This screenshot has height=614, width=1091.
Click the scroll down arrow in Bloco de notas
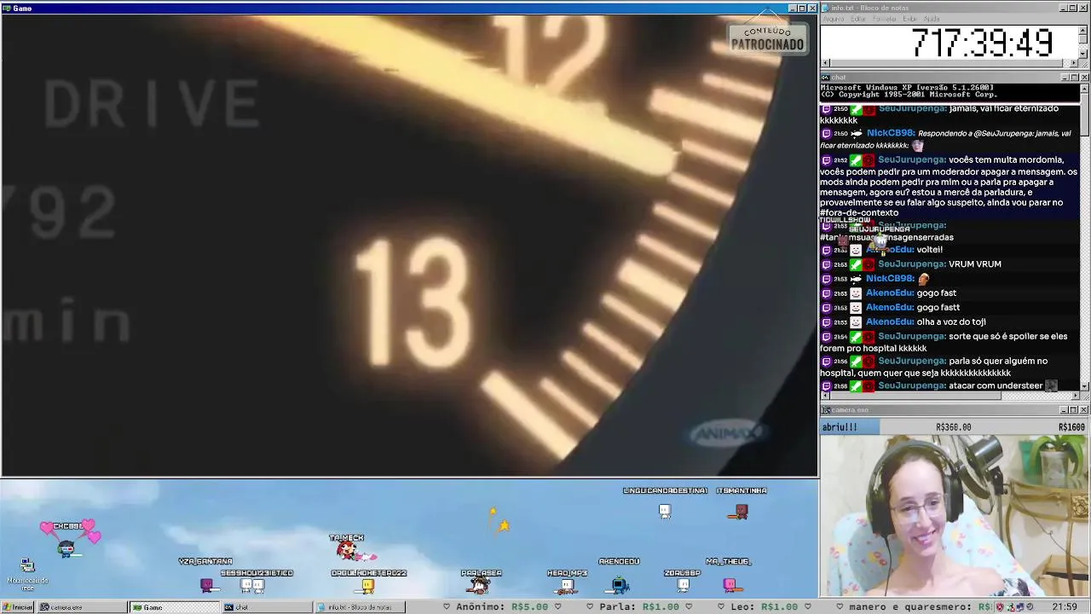tap(1084, 54)
